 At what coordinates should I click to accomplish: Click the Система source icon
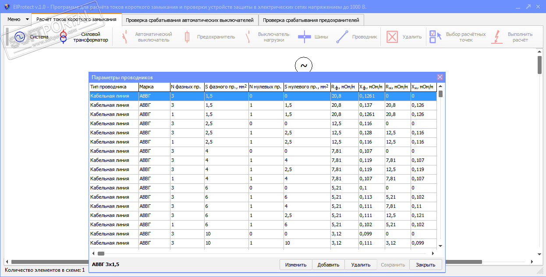coord(20,37)
